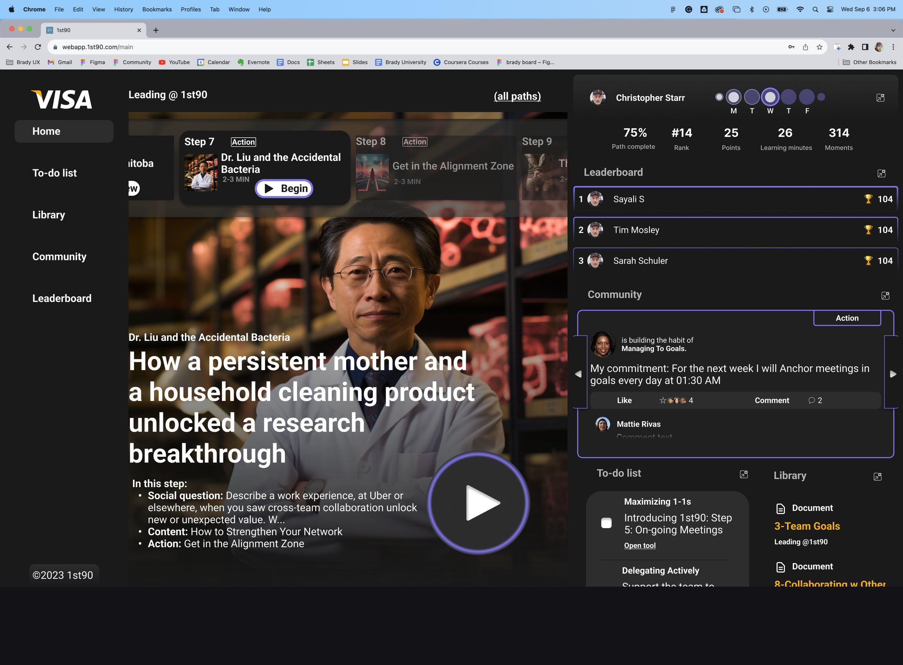
Task: Click the comment bubble count icon
Action: pyautogui.click(x=811, y=400)
